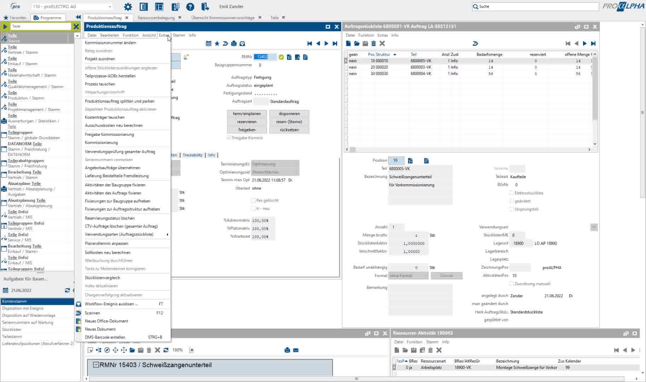Viewport: 646px width, 382px height.
Task: Select grid row with Teil 6800003-VK
Action: pos(469,67)
